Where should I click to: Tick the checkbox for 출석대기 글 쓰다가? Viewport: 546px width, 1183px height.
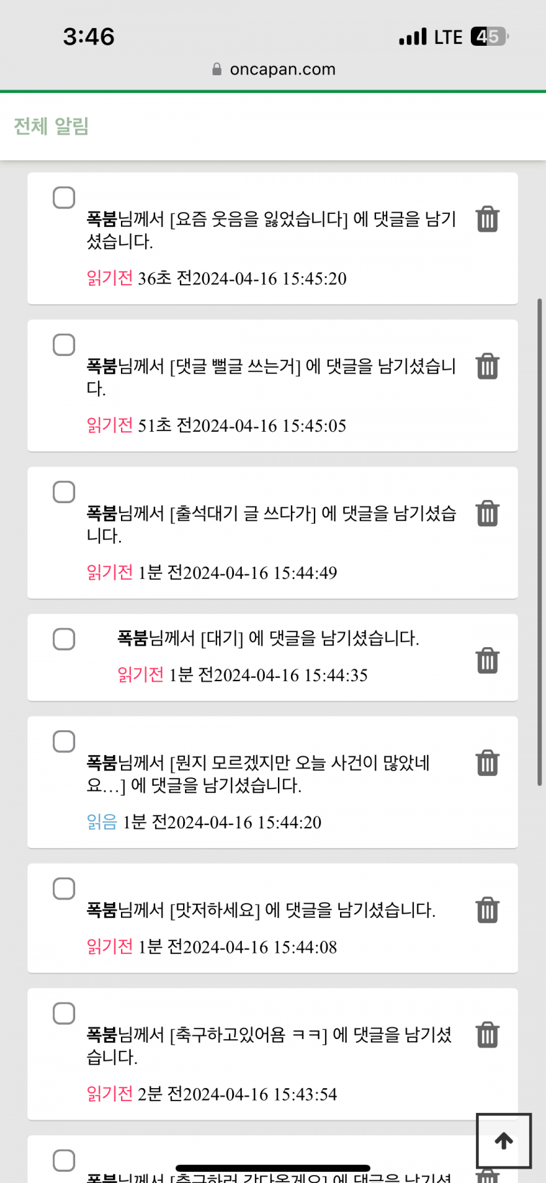click(64, 492)
